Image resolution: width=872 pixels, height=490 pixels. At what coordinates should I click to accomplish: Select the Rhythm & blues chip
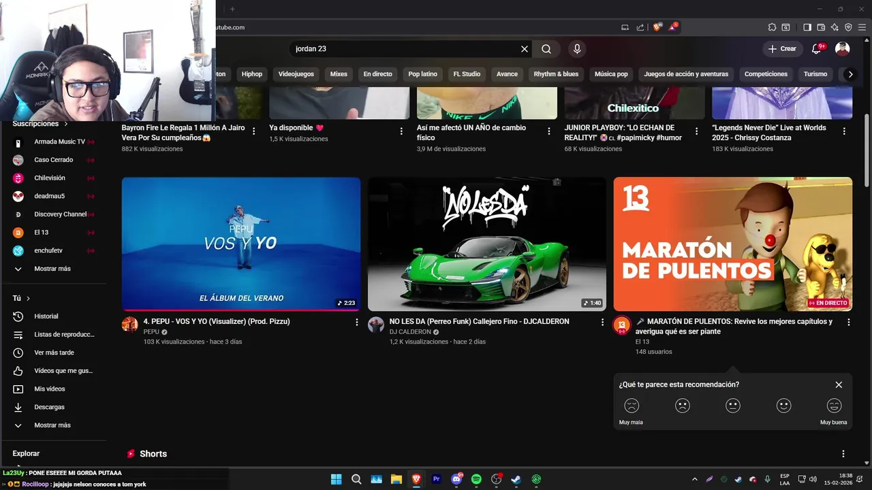(556, 74)
